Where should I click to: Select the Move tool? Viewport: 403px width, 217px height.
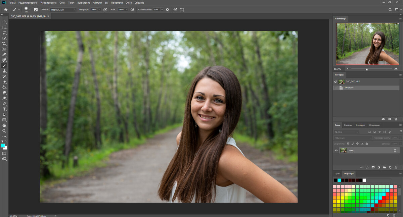tap(4, 22)
